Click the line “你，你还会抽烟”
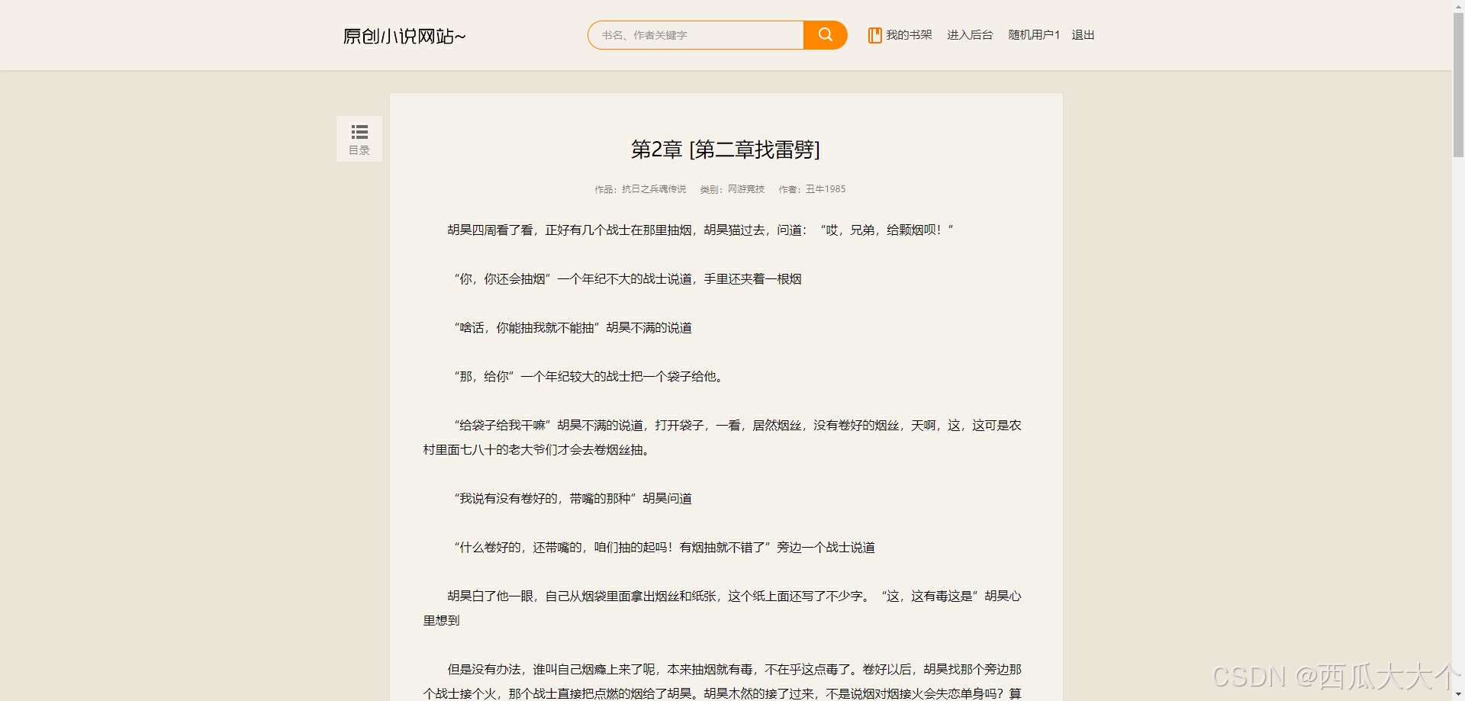1465x701 pixels. [x=627, y=278]
